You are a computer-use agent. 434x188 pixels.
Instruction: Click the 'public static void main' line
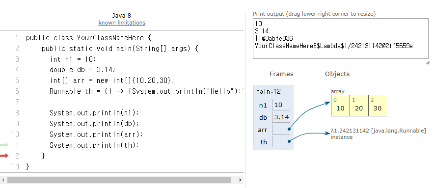[120, 49]
